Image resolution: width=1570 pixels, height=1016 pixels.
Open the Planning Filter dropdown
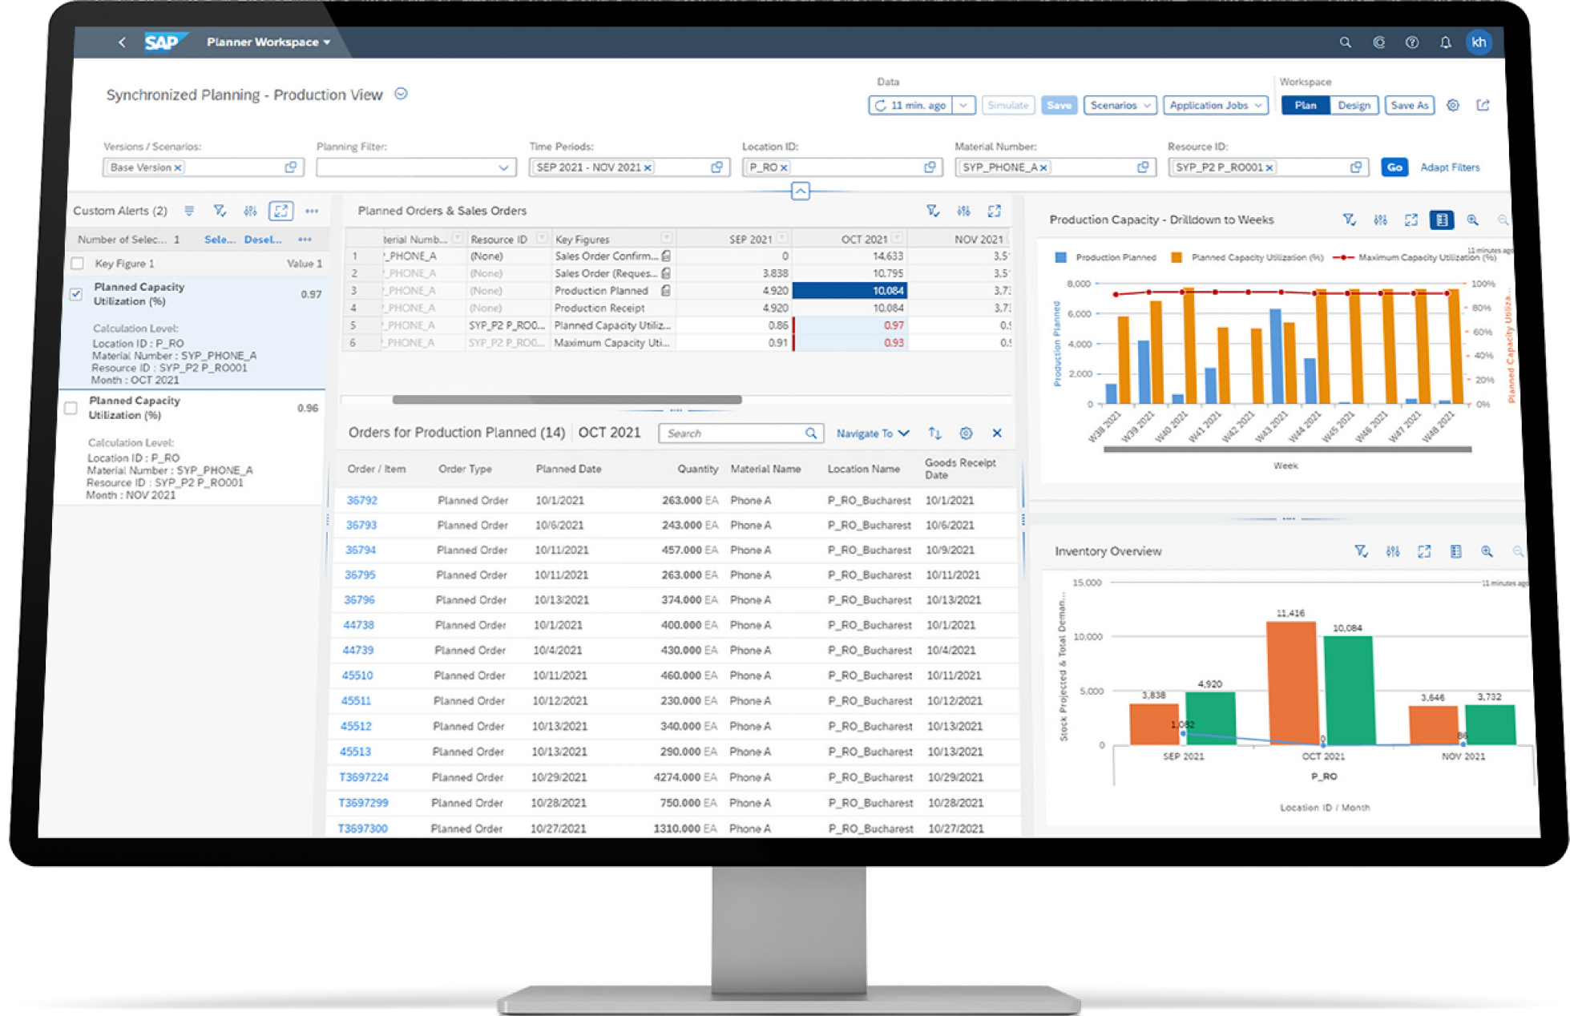click(x=502, y=167)
